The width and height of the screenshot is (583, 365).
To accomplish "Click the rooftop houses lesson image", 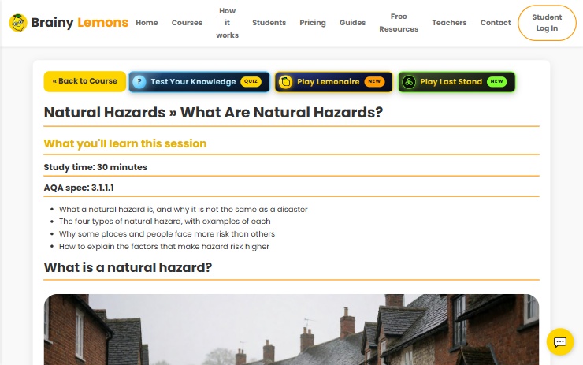I will coord(291,330).
